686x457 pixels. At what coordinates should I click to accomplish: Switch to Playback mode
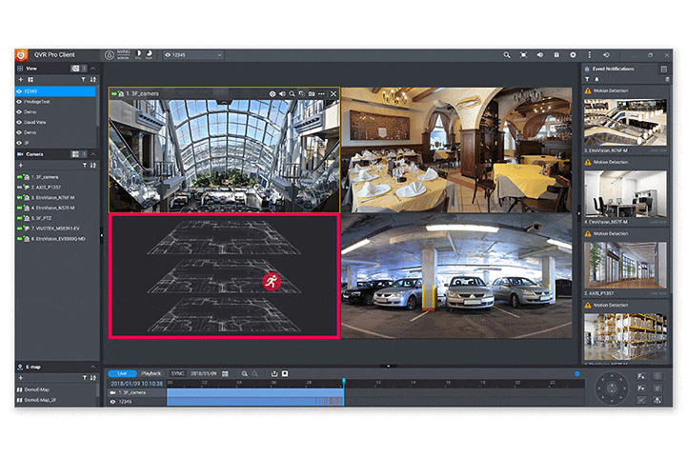[x=151, y=373]
